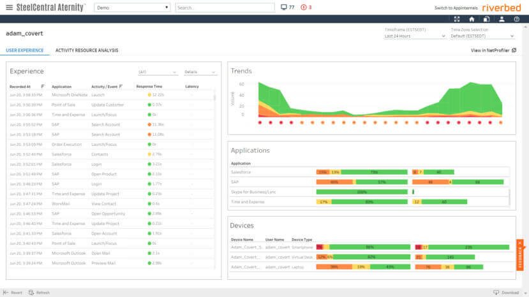Select the Laptop device row
Screen dimensions: 529x297
370,267
